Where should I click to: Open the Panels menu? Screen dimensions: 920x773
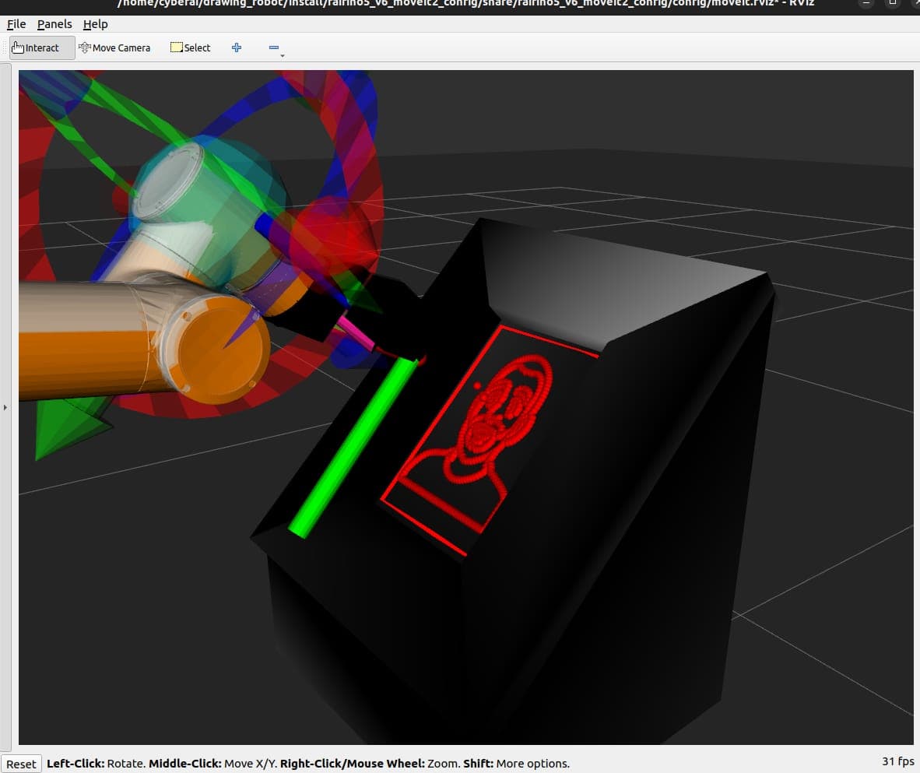tap(54, 24)
